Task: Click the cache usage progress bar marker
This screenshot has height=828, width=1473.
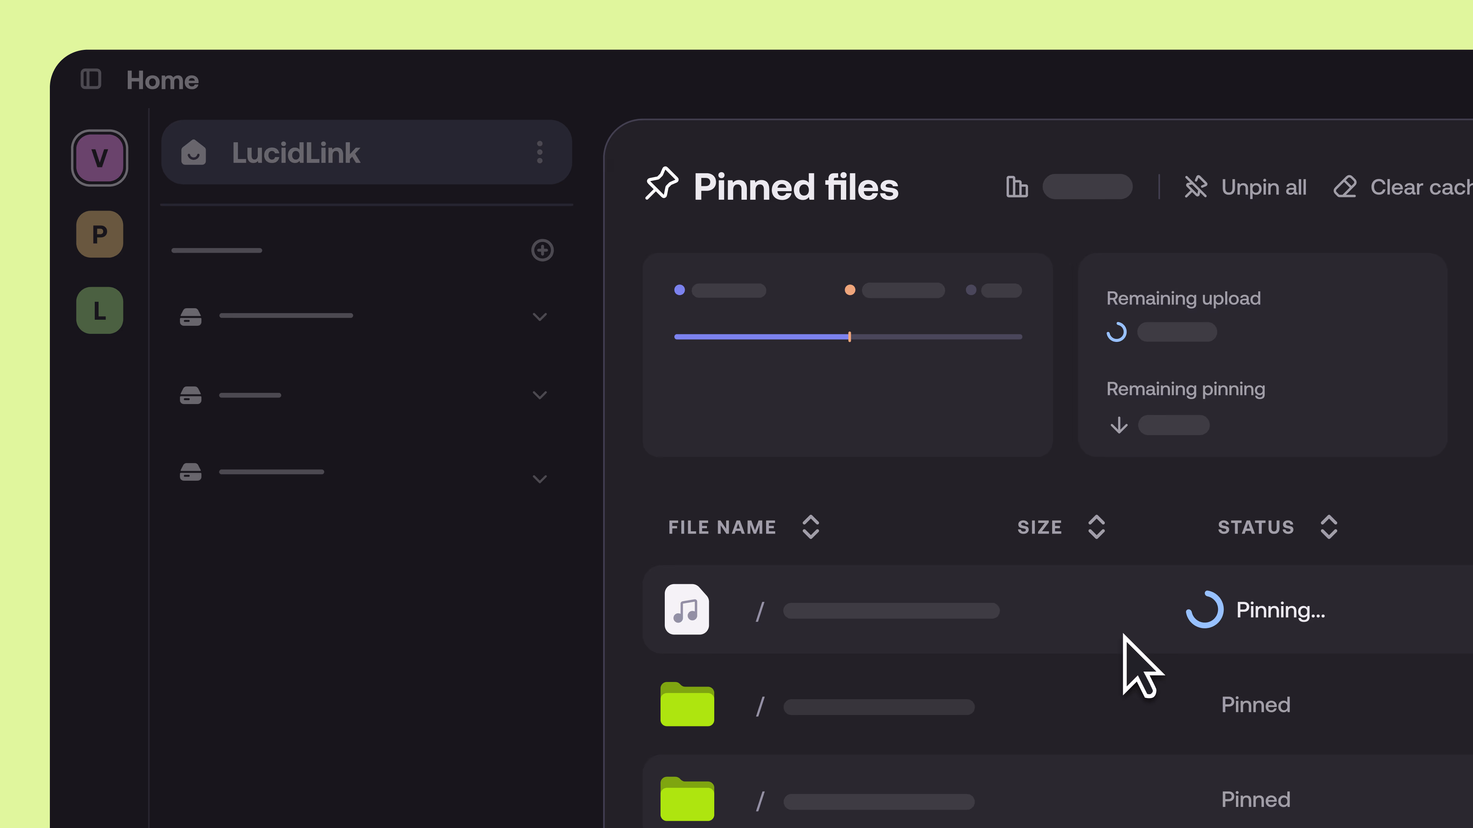Action: 849,337
